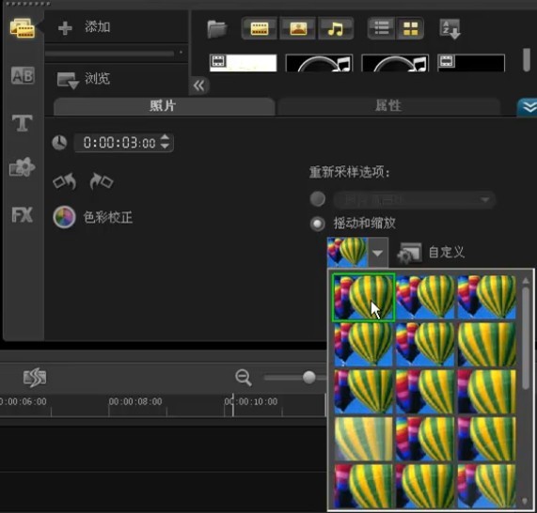Open the FX filters panel
Viewport: 537px width, 513px height.
23,215
